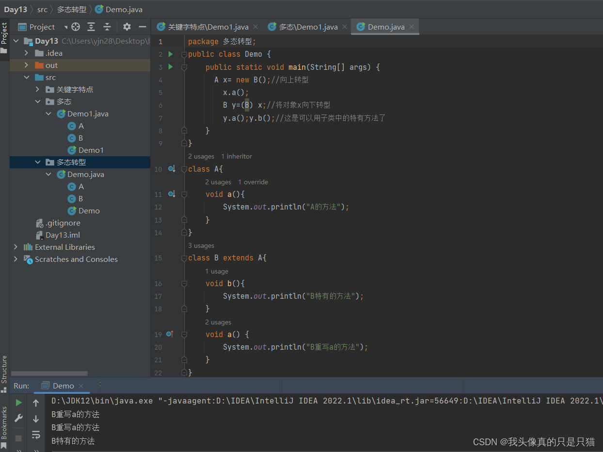Click the '1 override' hint above void a()
Screen dimensions: 603x452
click(x=253, y=182)
